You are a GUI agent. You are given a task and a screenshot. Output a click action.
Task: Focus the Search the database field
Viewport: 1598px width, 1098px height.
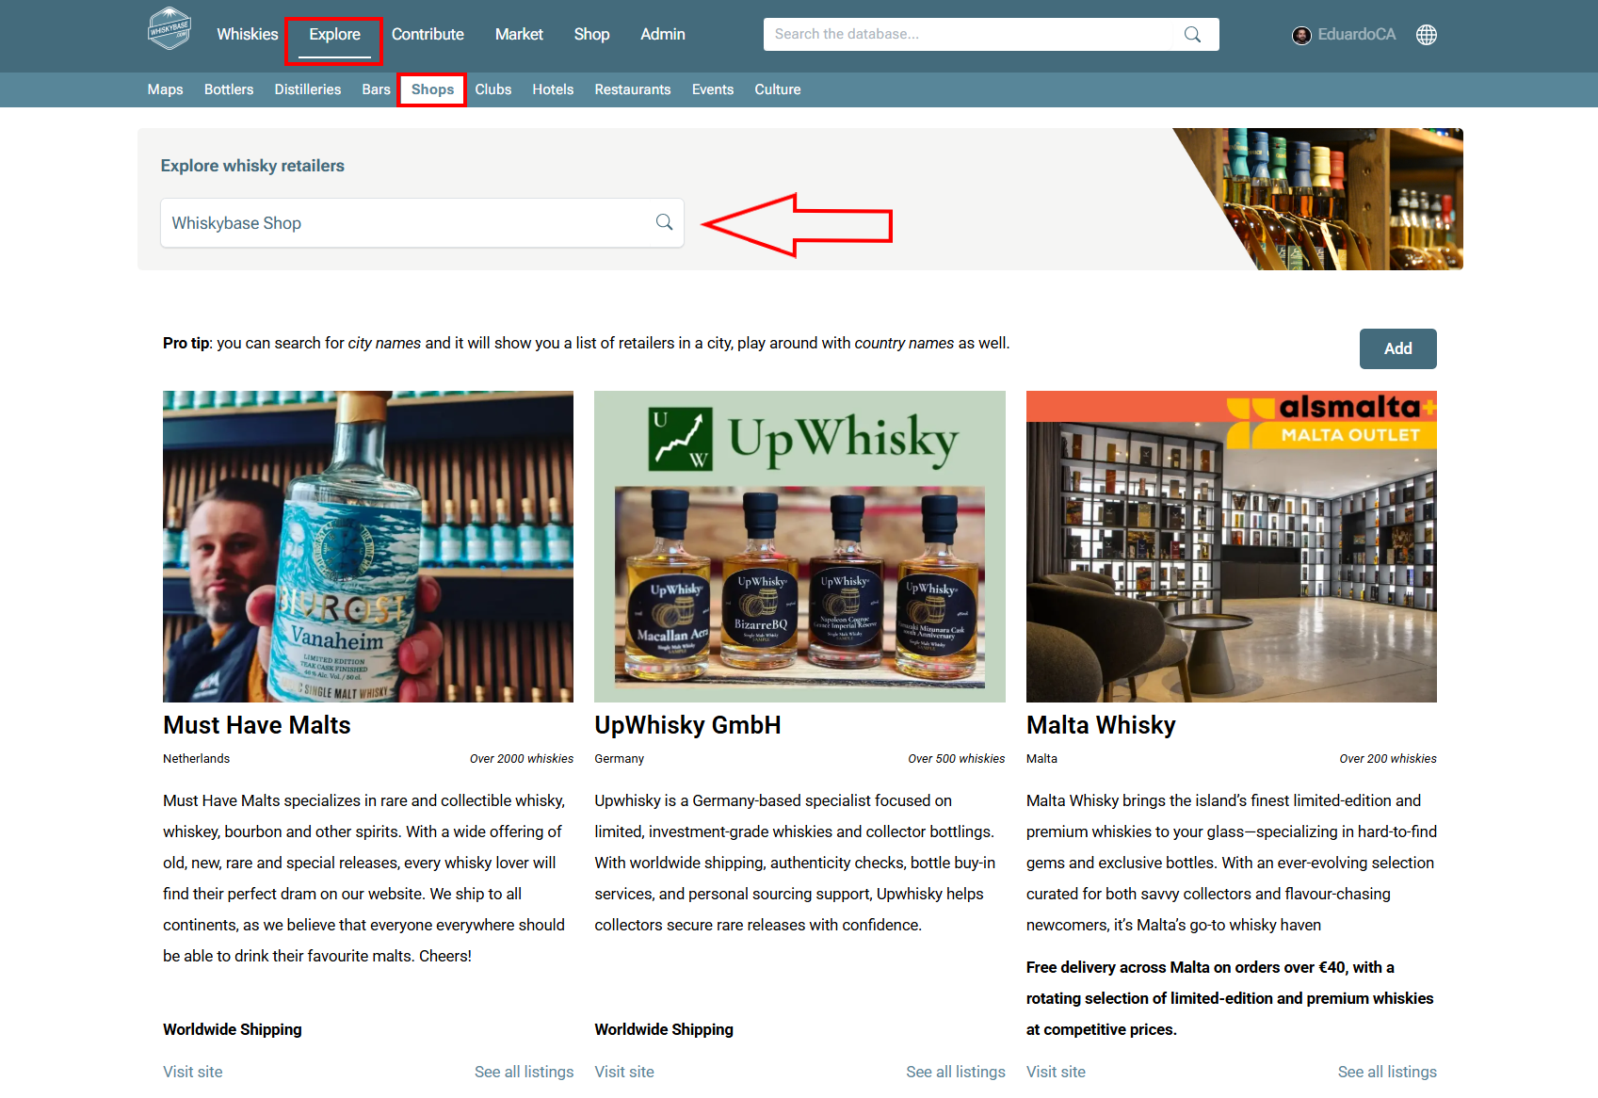(x=970, y=34)
